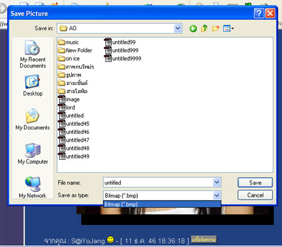Choose Bitmap (*.bmp) from the type list

pyautogui.click(x=162, y=204)
